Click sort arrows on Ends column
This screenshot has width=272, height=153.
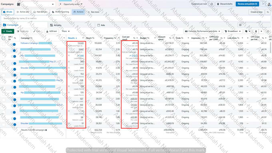click(x=182, y=38)
